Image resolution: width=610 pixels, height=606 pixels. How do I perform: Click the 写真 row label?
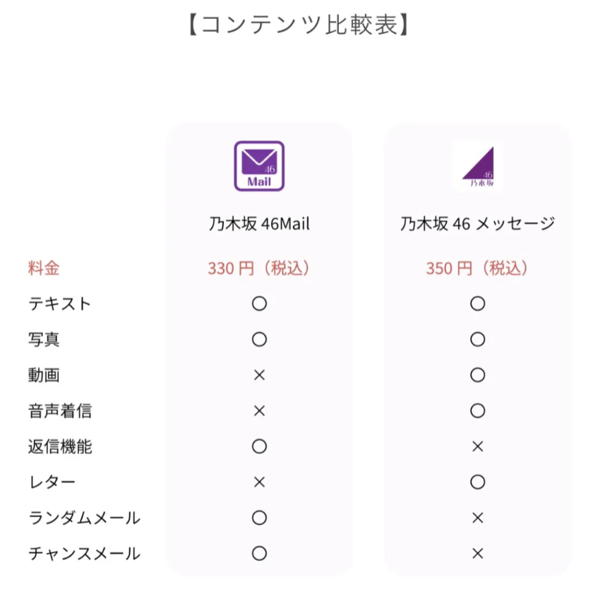(44, 340)
